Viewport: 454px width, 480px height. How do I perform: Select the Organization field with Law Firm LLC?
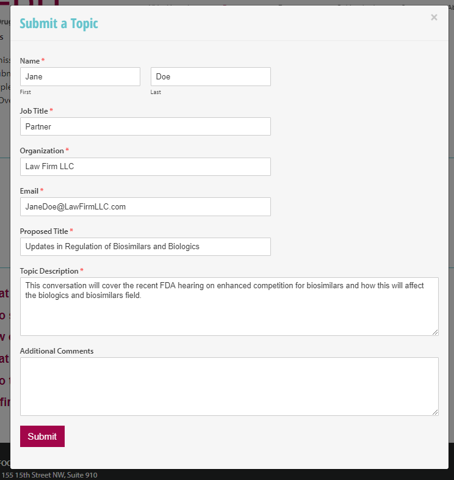pos(145,167)
